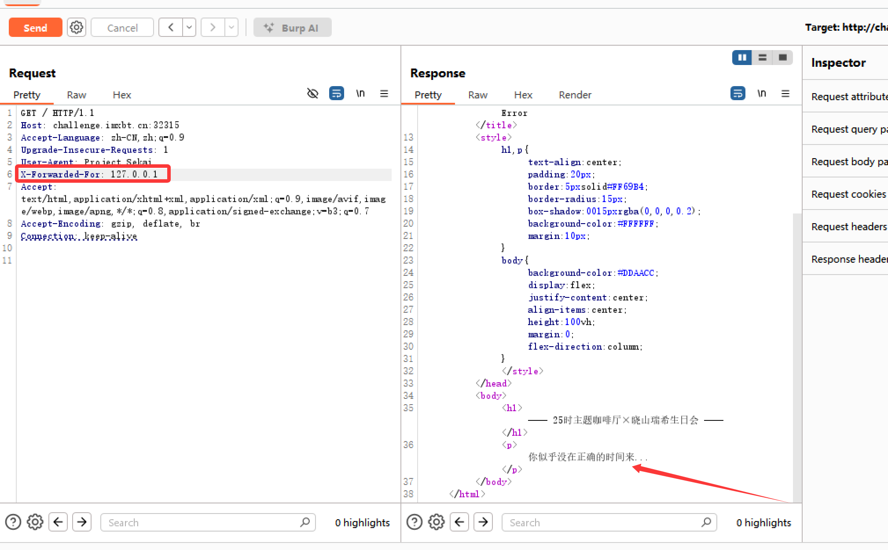Click the Response search input field

[x=603, y=522]
